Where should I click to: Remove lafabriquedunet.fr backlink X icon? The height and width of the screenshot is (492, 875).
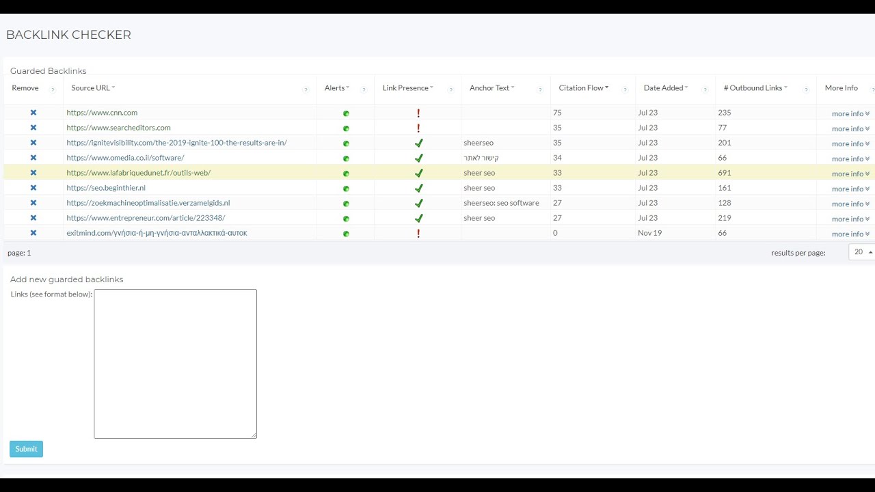point(33,173)
